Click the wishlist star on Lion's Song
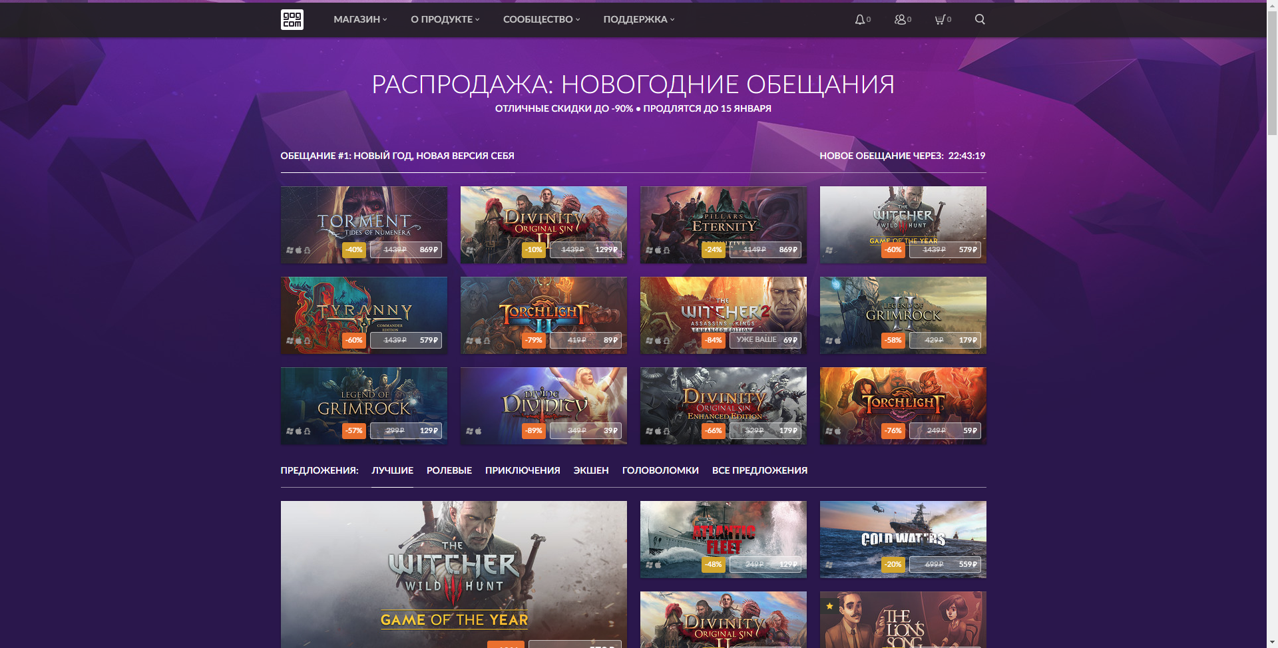 pos(829,606)
